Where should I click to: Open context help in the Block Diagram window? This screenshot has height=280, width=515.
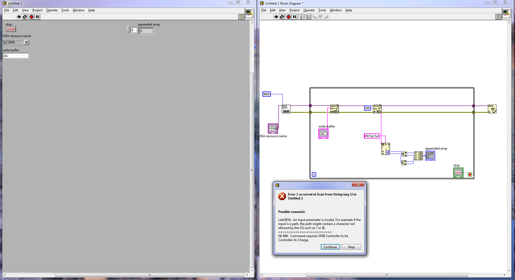498,17
